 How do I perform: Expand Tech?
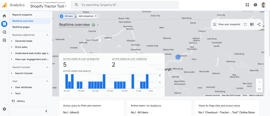pos(12,93)
